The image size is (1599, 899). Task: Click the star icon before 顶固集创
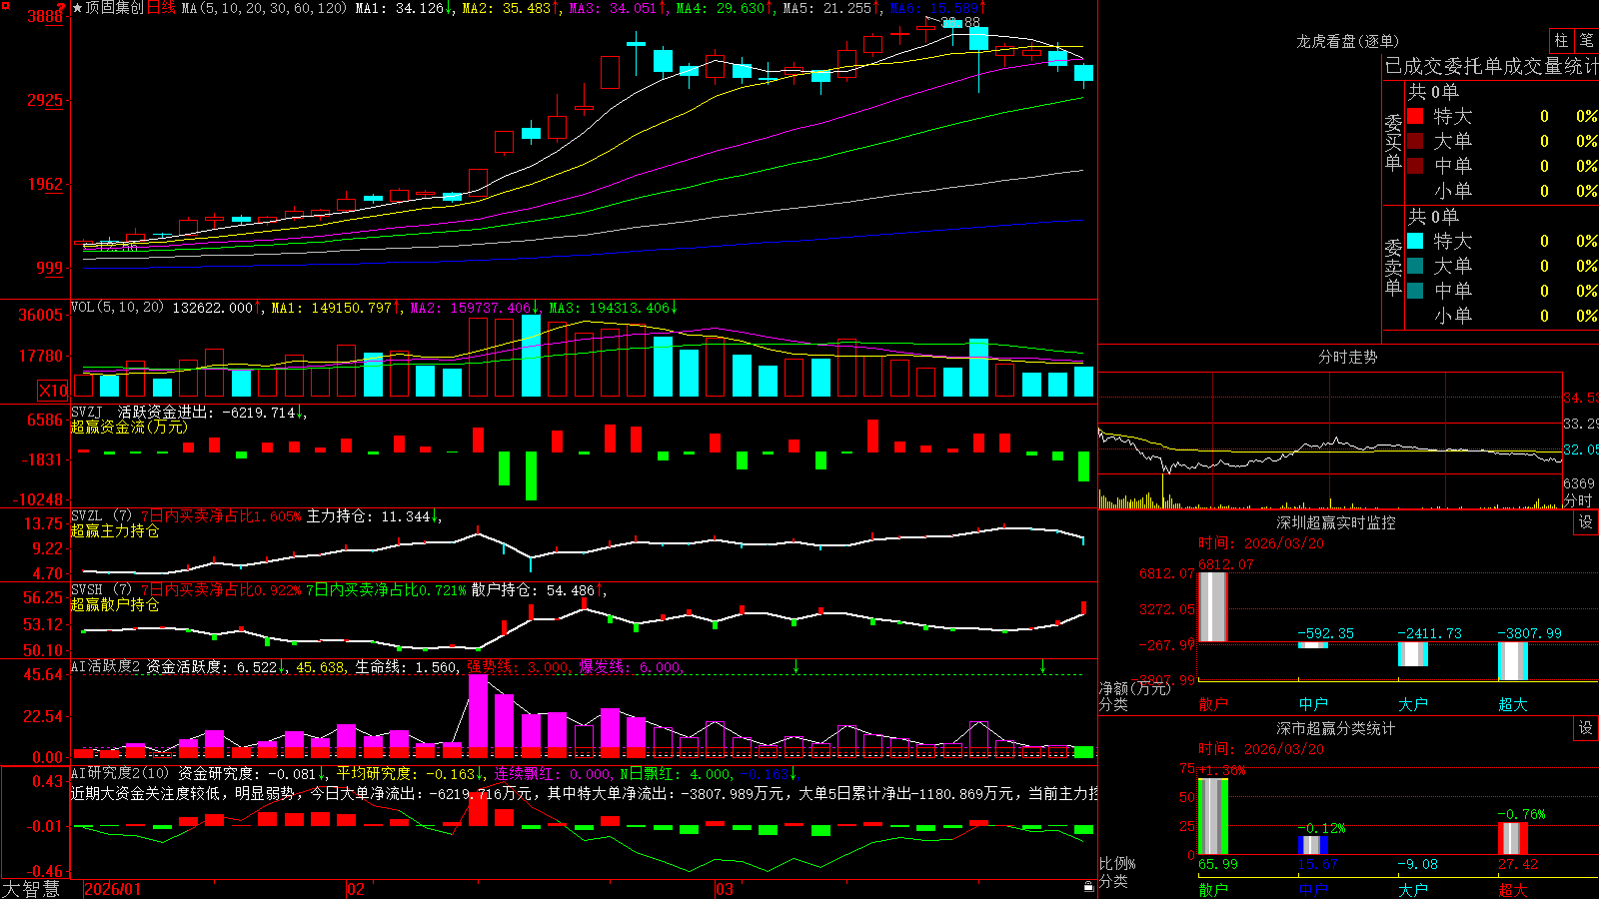tap(78, 8)
